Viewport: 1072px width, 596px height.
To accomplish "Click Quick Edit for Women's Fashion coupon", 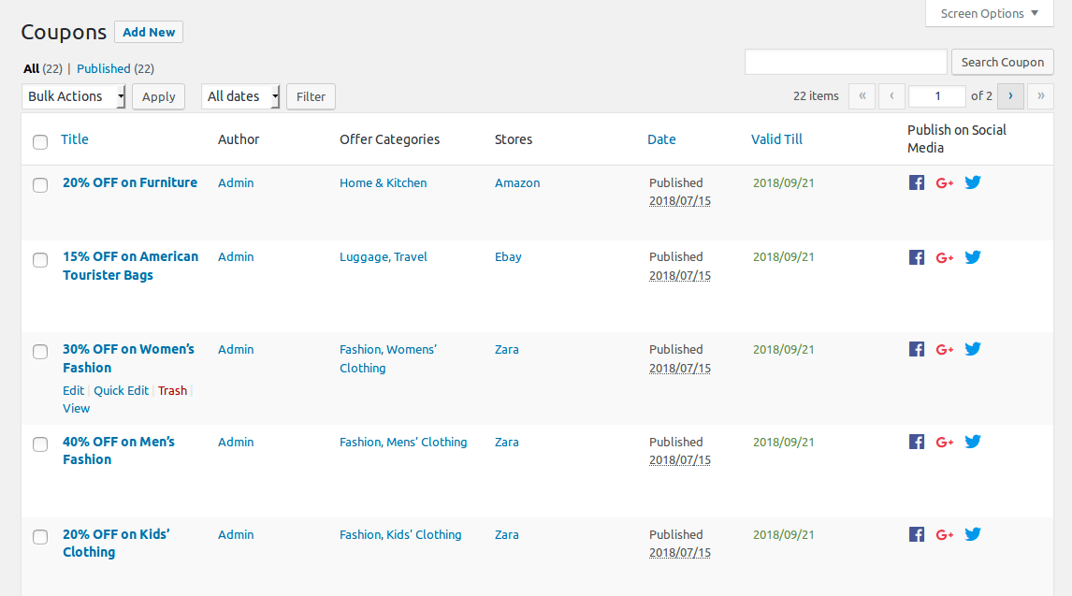I will [121, 390].
